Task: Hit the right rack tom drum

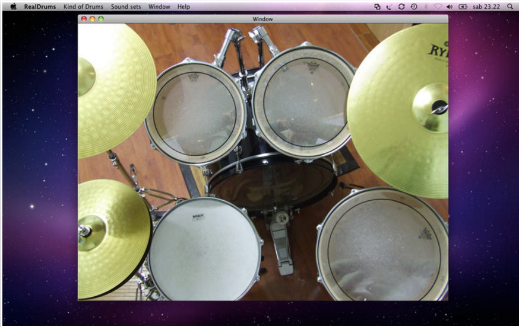Action: tap(303, 101)
